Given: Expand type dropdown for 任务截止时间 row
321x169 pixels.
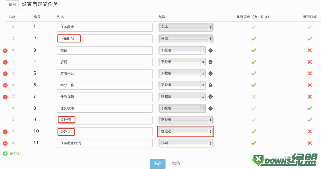Looking at the screenshot, I should (186, 143).
